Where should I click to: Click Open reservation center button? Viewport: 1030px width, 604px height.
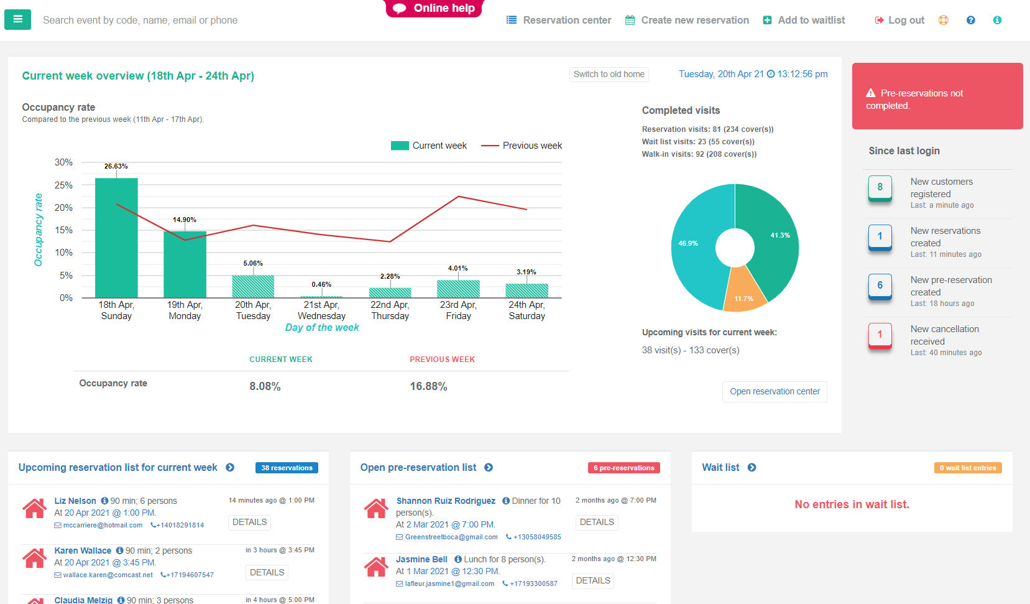[774, 391]
